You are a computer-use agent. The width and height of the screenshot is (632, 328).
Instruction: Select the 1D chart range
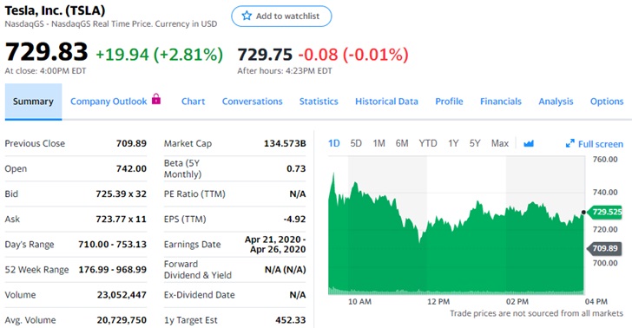(333, 143)
